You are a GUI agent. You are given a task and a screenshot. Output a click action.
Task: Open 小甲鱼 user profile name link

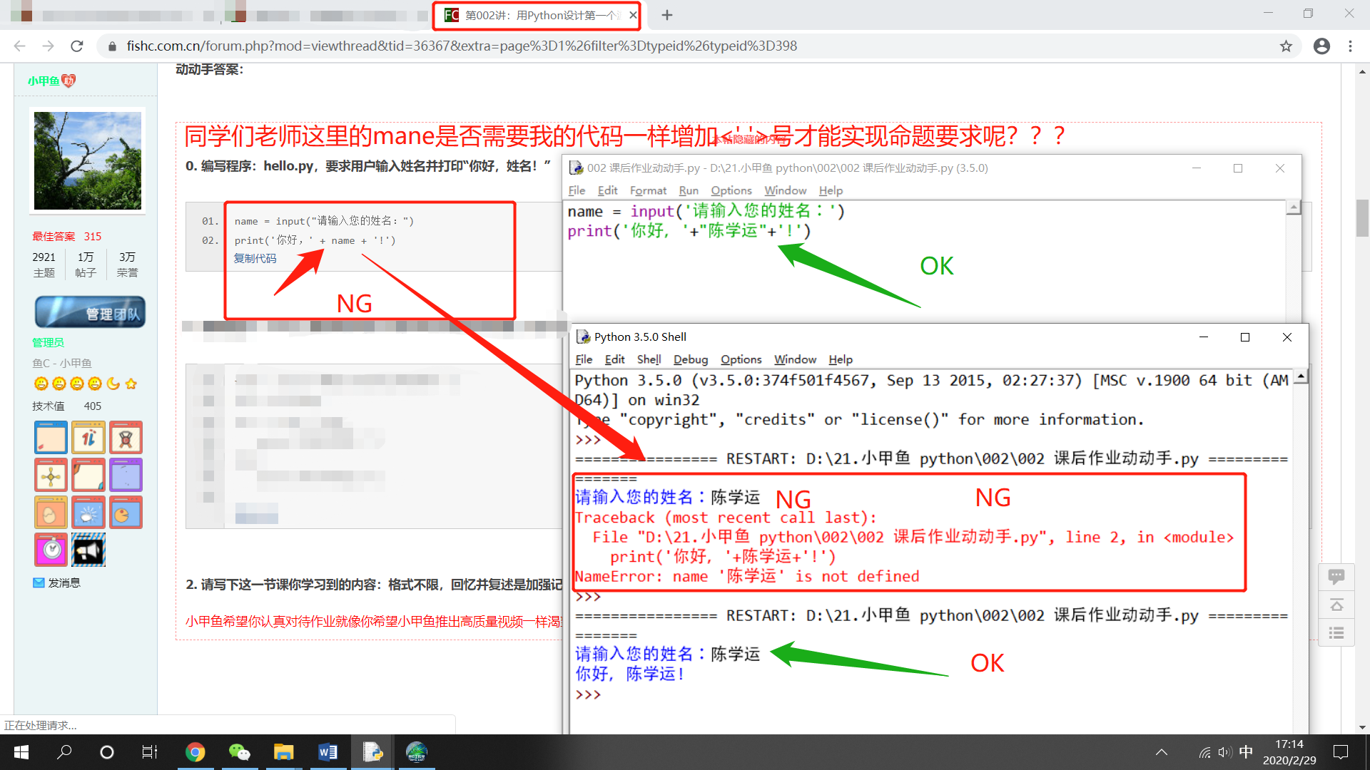point(44,81)
